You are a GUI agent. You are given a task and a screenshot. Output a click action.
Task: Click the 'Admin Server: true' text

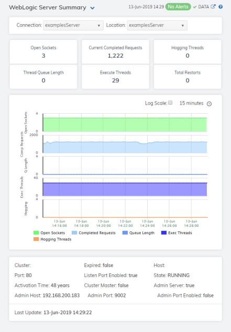pos(174,285)
